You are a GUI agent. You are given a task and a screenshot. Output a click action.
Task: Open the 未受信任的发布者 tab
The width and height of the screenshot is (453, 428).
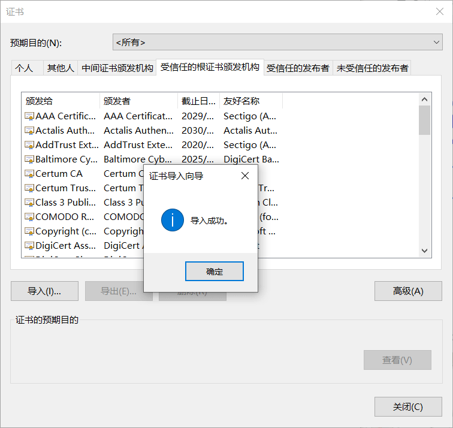click(372, 68)
